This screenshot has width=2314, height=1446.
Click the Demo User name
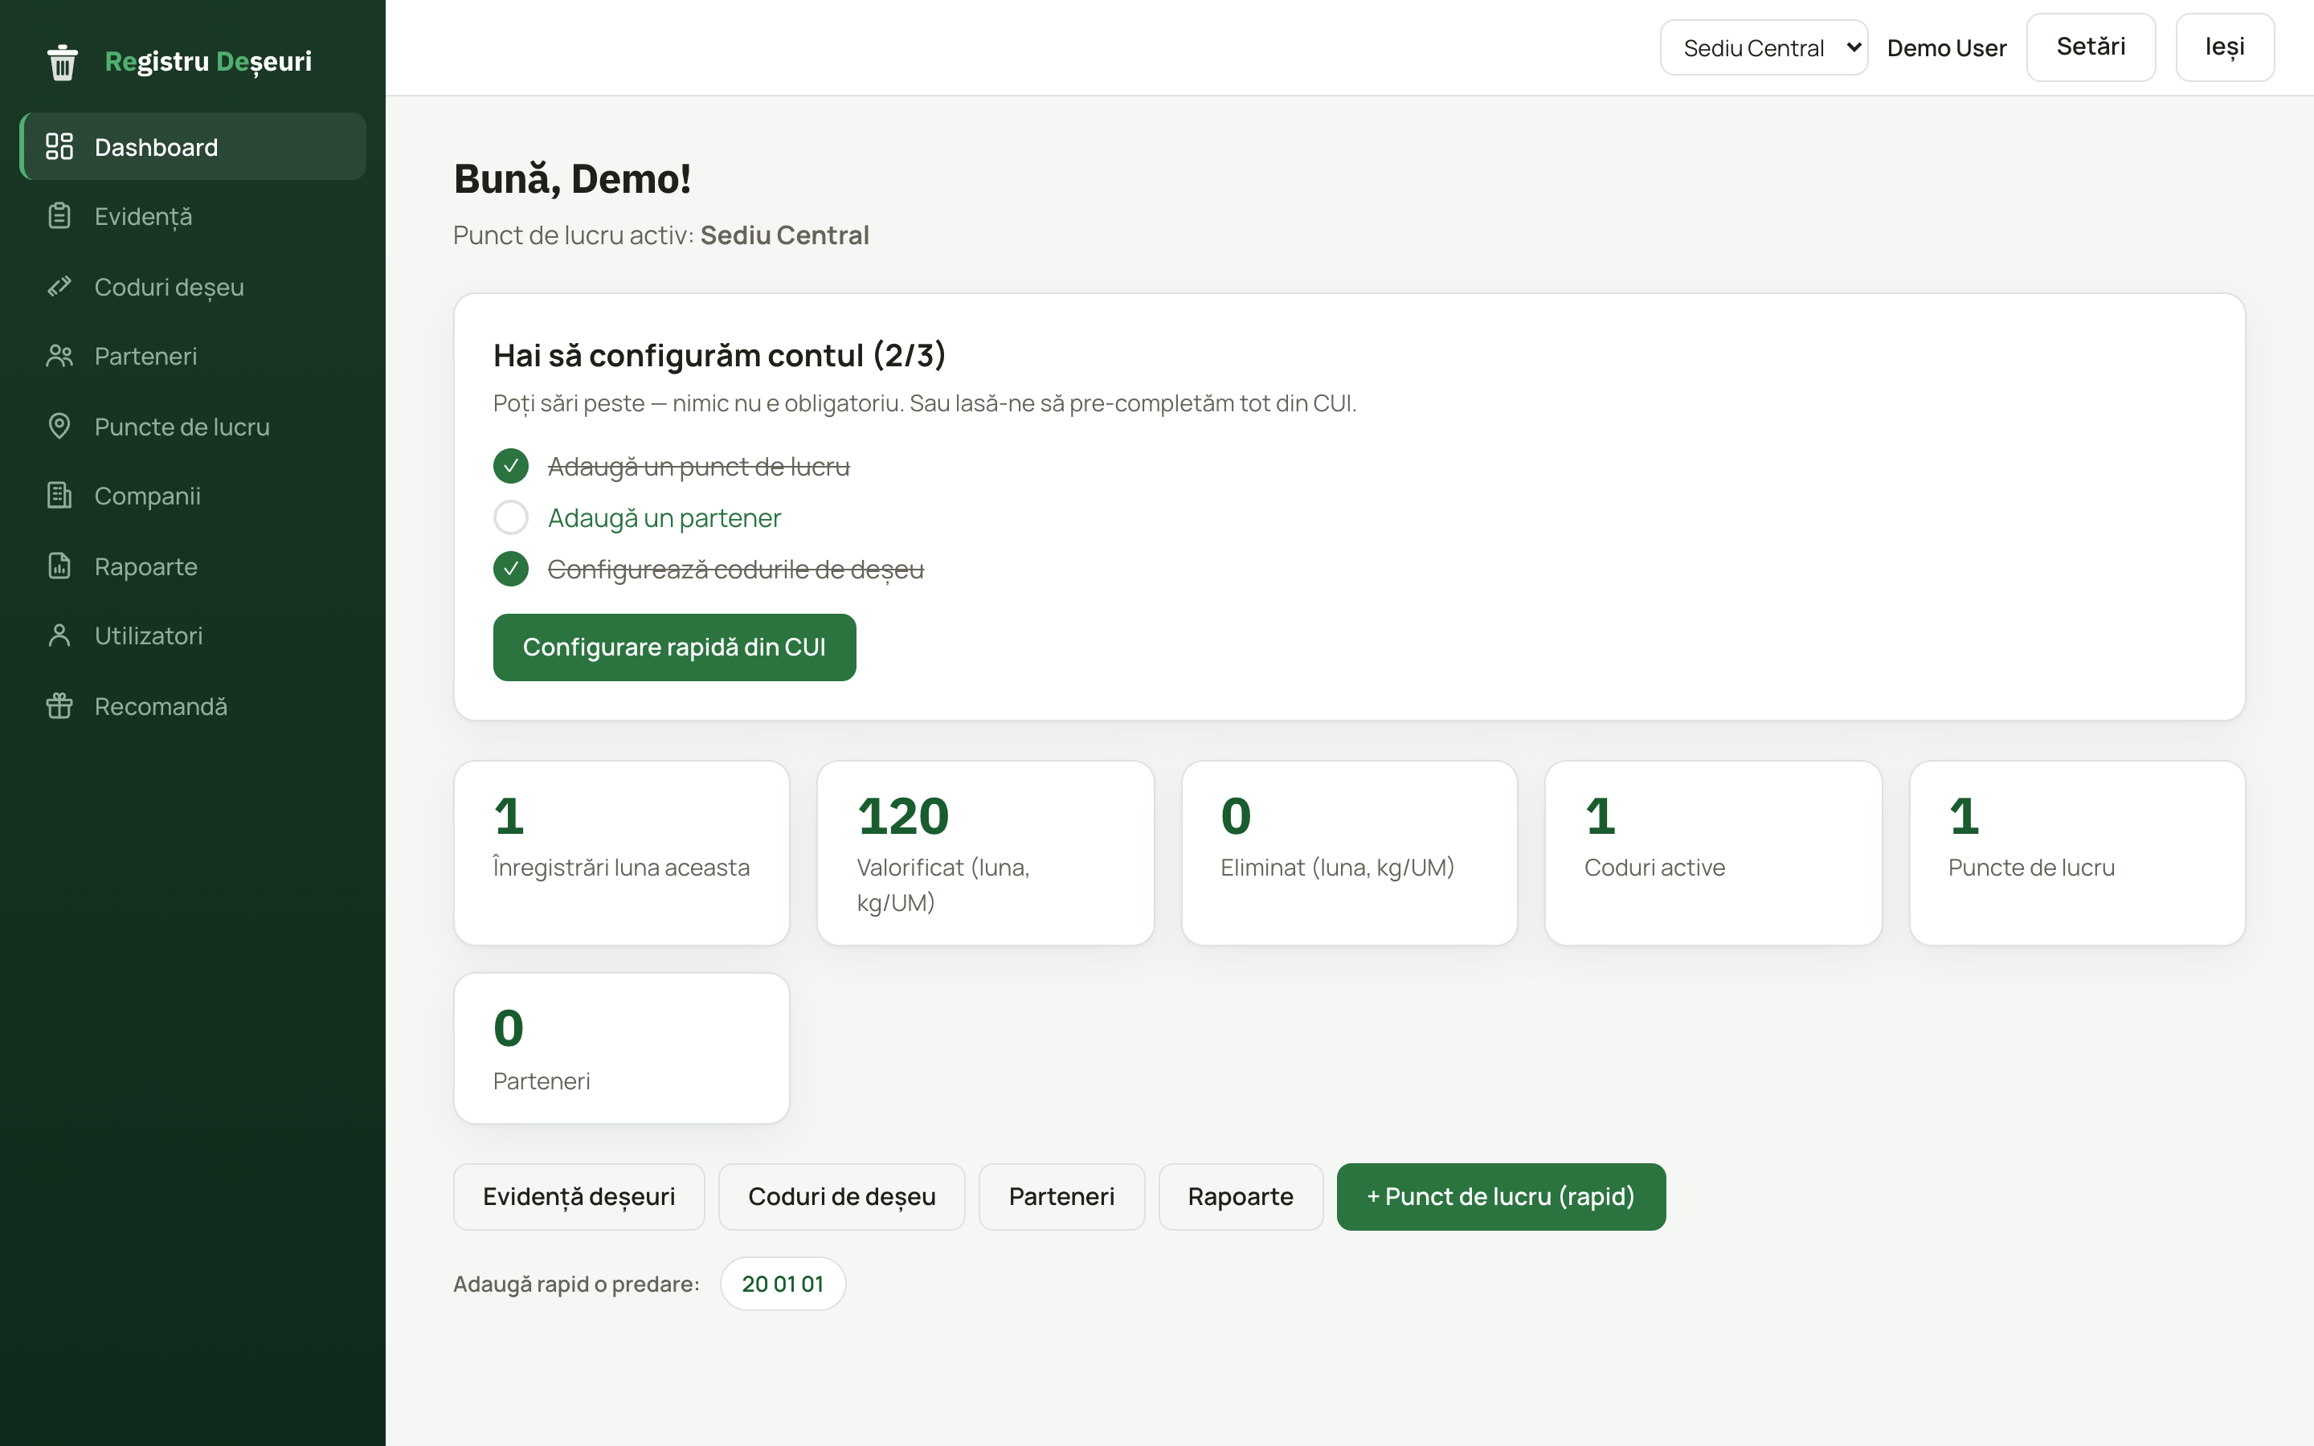(x=1946, y=48)
